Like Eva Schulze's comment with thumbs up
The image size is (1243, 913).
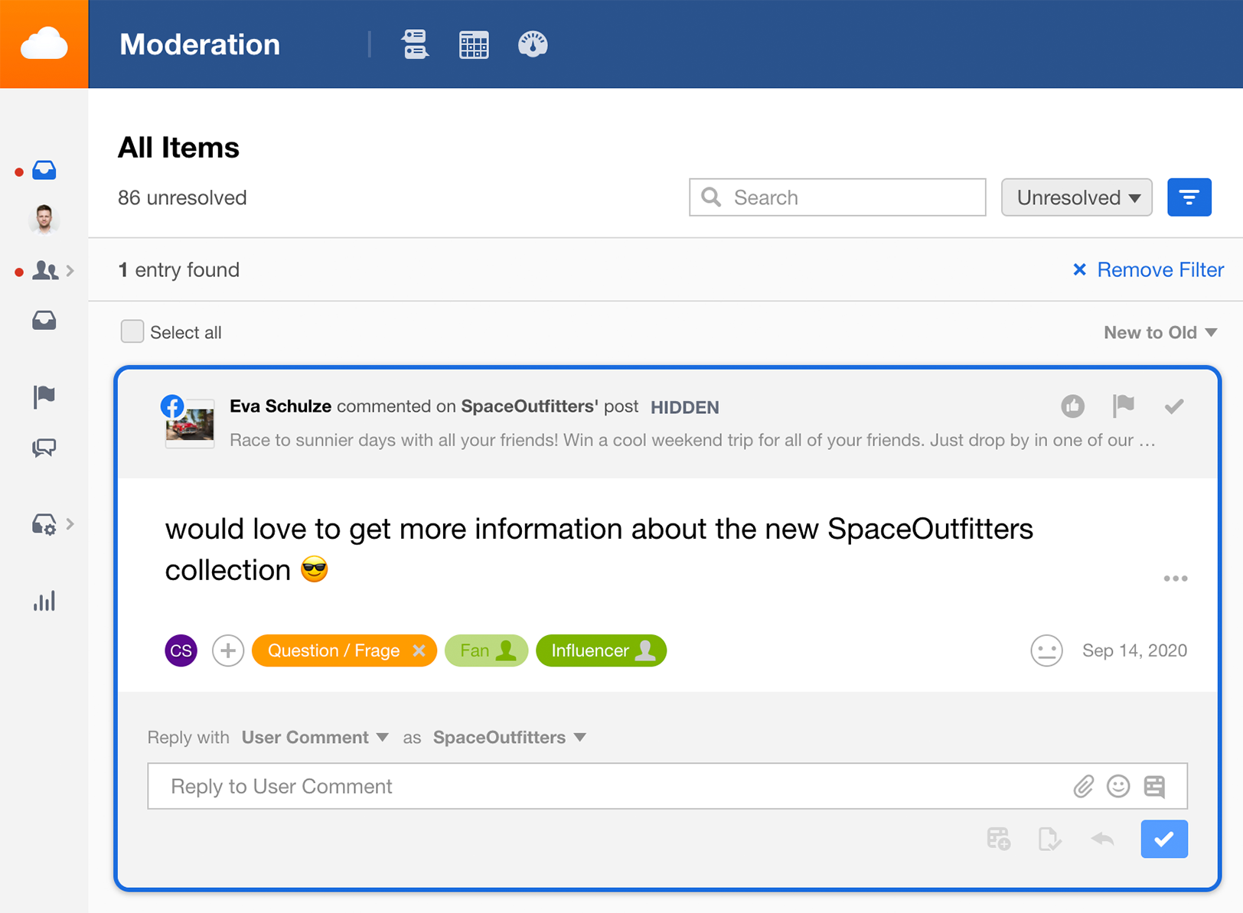click(x=1072, y=406)
